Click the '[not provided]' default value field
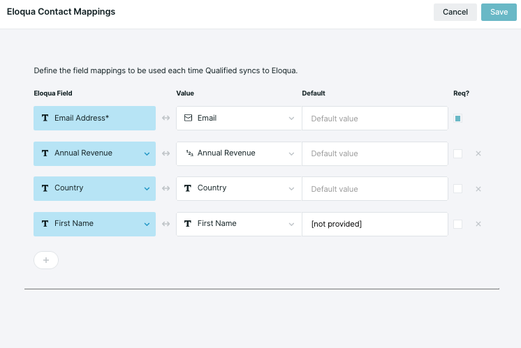The height and width of the screenshot is (348, 521). pyautogui.click(x=375, y=224)
